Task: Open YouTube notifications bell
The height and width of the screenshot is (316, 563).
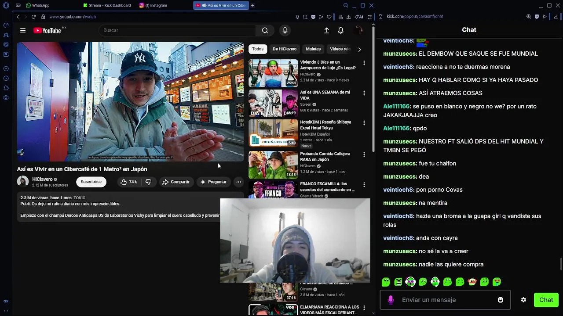Action: tap(340, 30)
